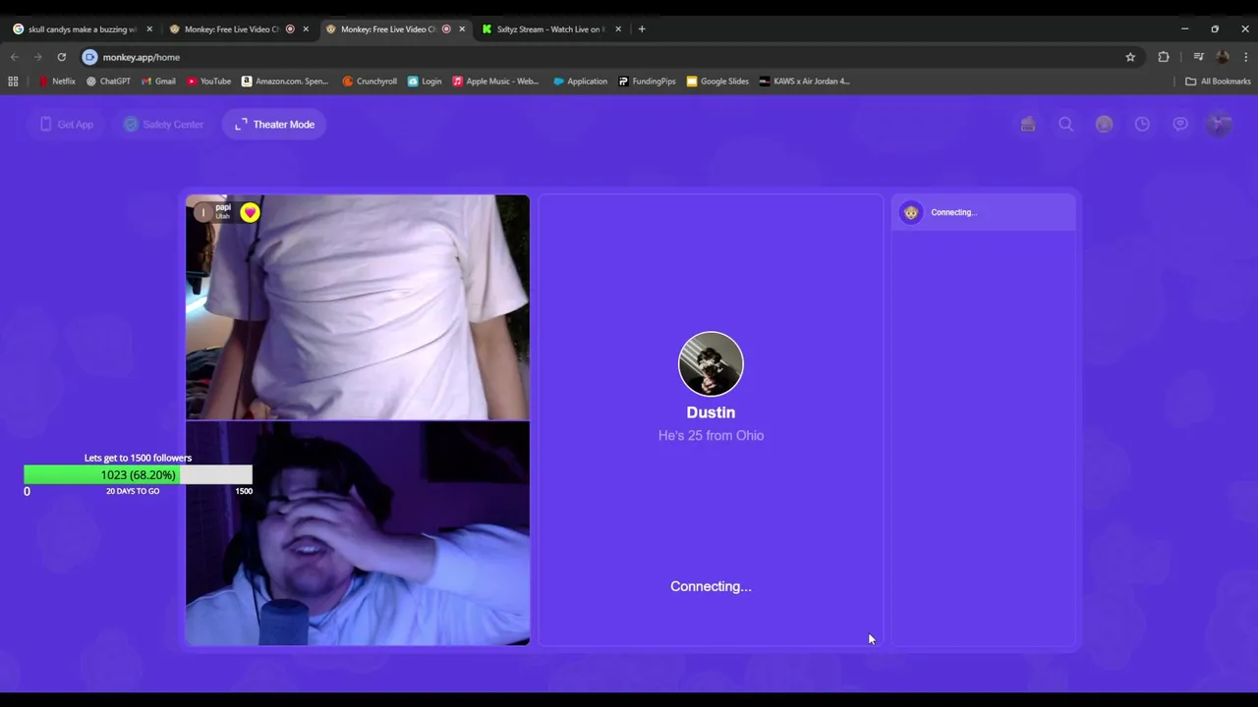The width and height of the screenshot is (1258, 707).
Task: Close the active Monkey tab
Action: click(462, 29)
